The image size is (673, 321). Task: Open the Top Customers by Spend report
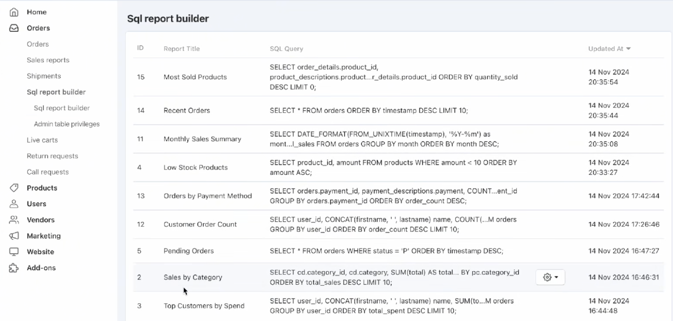(x=204, y=306)
